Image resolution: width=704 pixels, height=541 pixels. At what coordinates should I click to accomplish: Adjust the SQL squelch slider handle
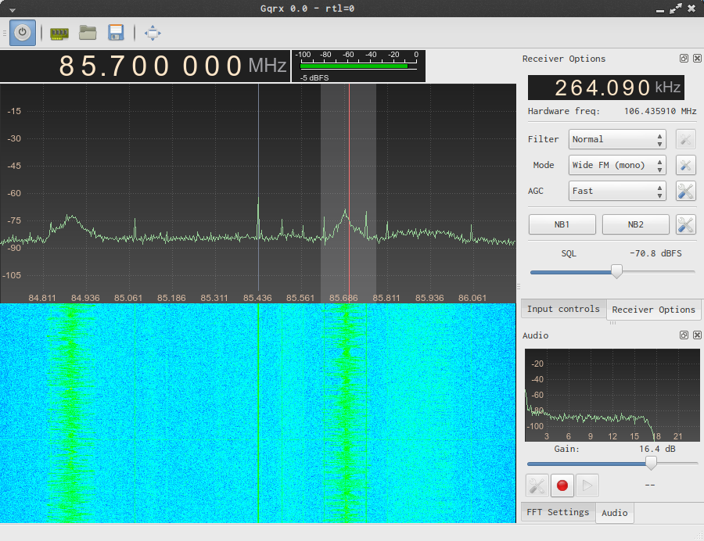[x=617, y=271]
